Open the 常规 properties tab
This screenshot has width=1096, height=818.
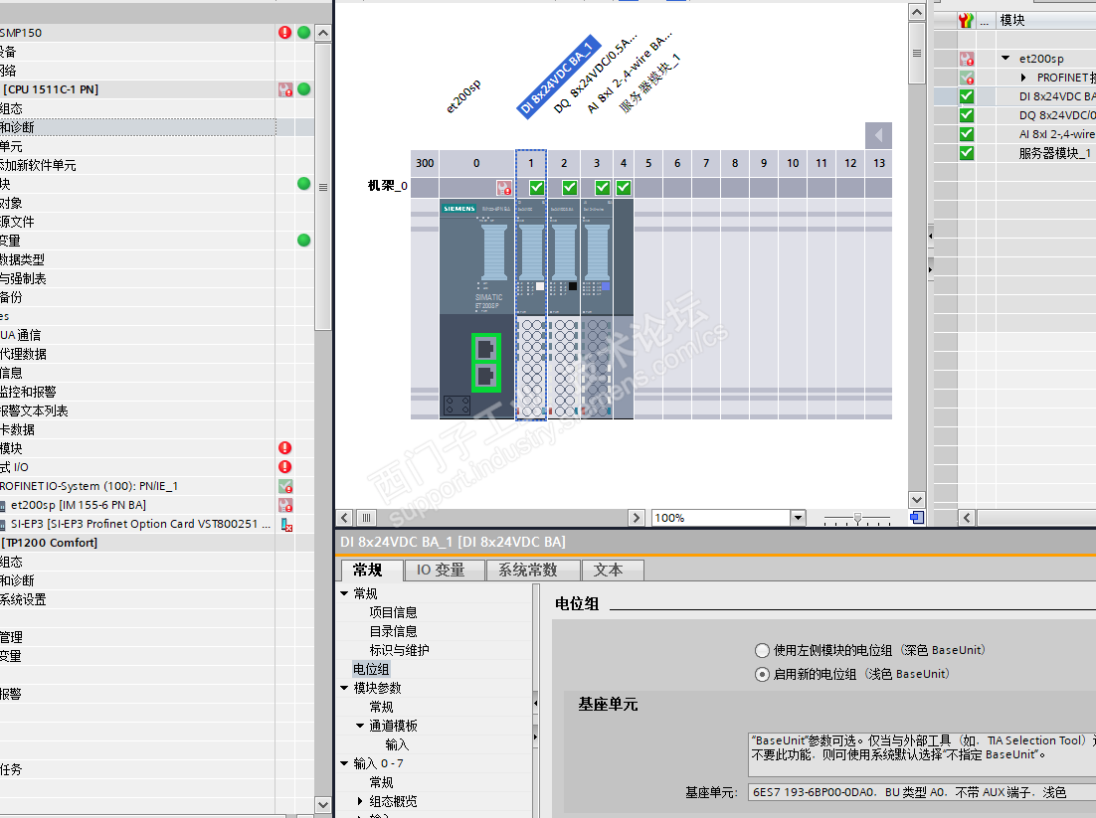(371, 570)
